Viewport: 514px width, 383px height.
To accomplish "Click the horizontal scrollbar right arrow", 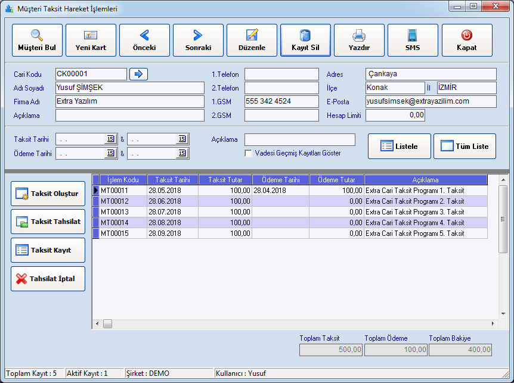I will click(x=493, y=324).
